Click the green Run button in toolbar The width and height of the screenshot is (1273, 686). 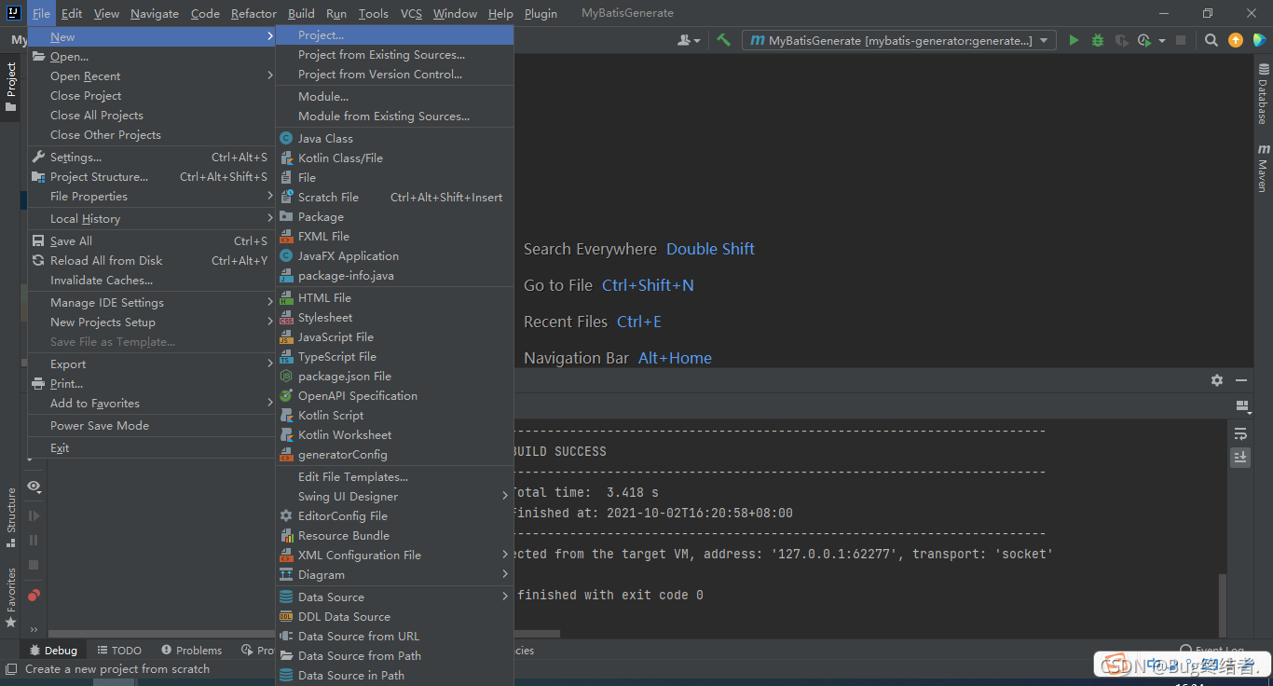1075,40
